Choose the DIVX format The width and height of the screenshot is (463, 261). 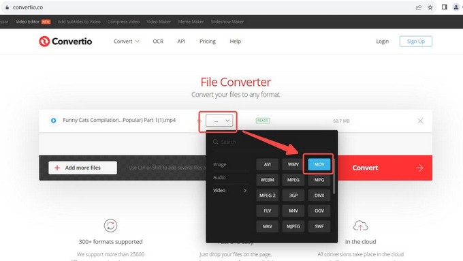coord(319,196)
